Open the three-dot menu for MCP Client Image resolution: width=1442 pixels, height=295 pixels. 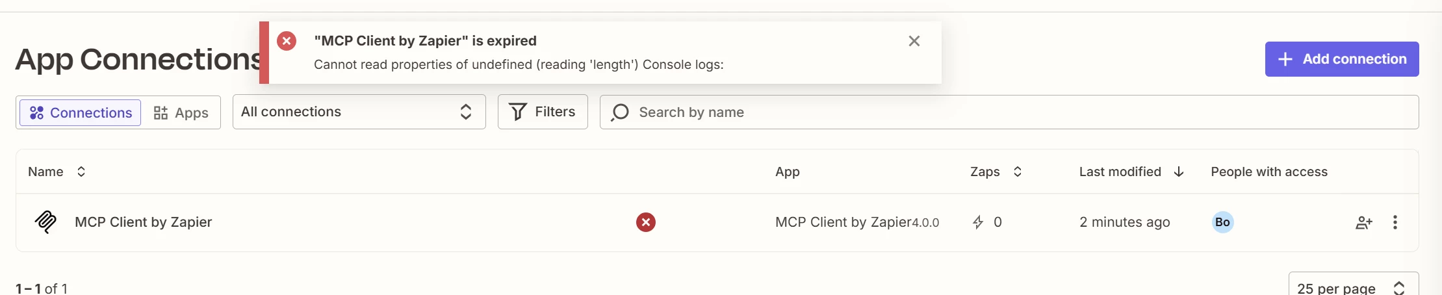click(1395, 222)
